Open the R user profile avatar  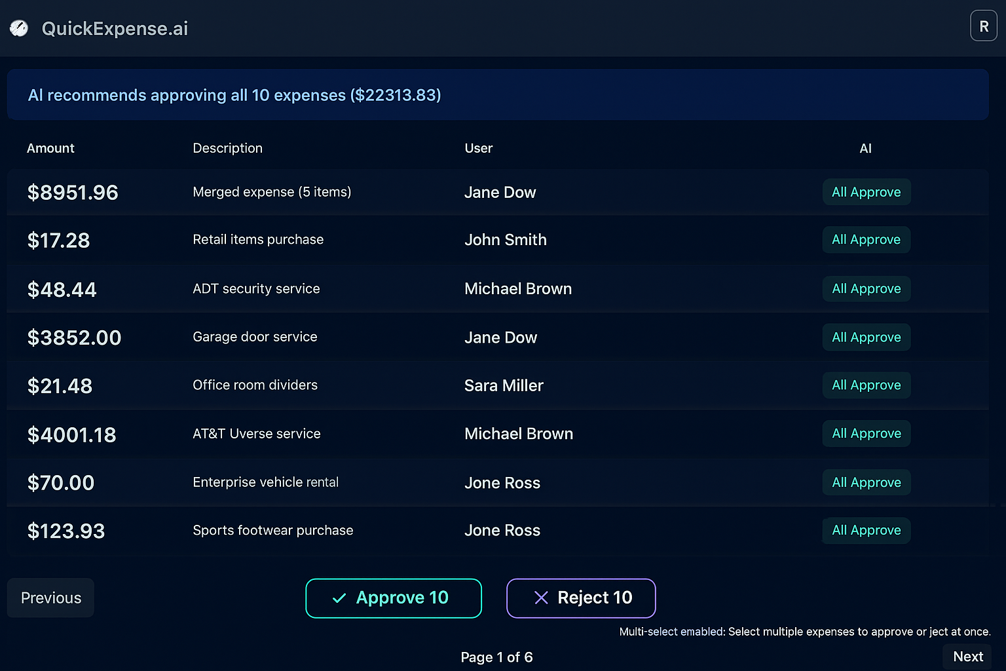click(984, 26)
